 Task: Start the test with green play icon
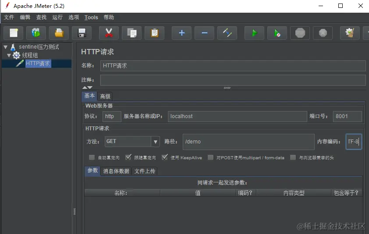(x=254, y=33)
